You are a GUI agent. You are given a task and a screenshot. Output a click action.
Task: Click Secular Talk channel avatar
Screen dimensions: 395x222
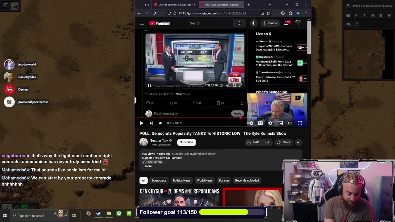143,142
